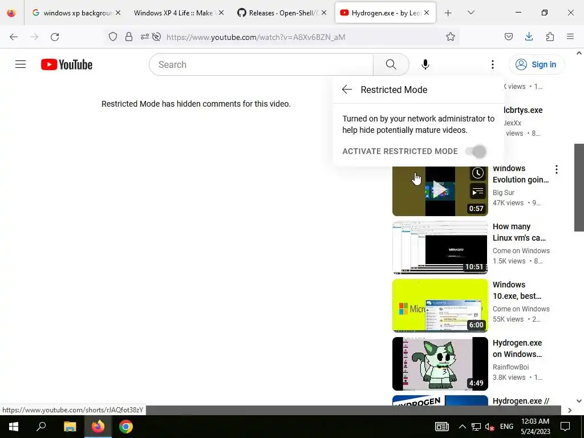Click the autoplay blocked icon

pyautogui.click(x=157, y=36)
